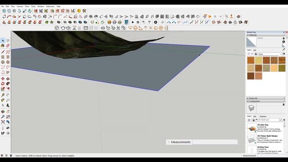Screen dimensions: 288x162
Task: Open the materials Details arrow menu
Action: point(284,54)
